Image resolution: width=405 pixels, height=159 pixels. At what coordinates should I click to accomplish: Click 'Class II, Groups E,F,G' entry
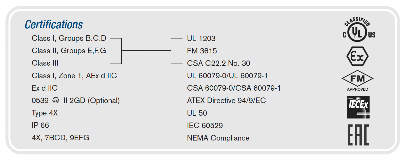tap(69, 51)
